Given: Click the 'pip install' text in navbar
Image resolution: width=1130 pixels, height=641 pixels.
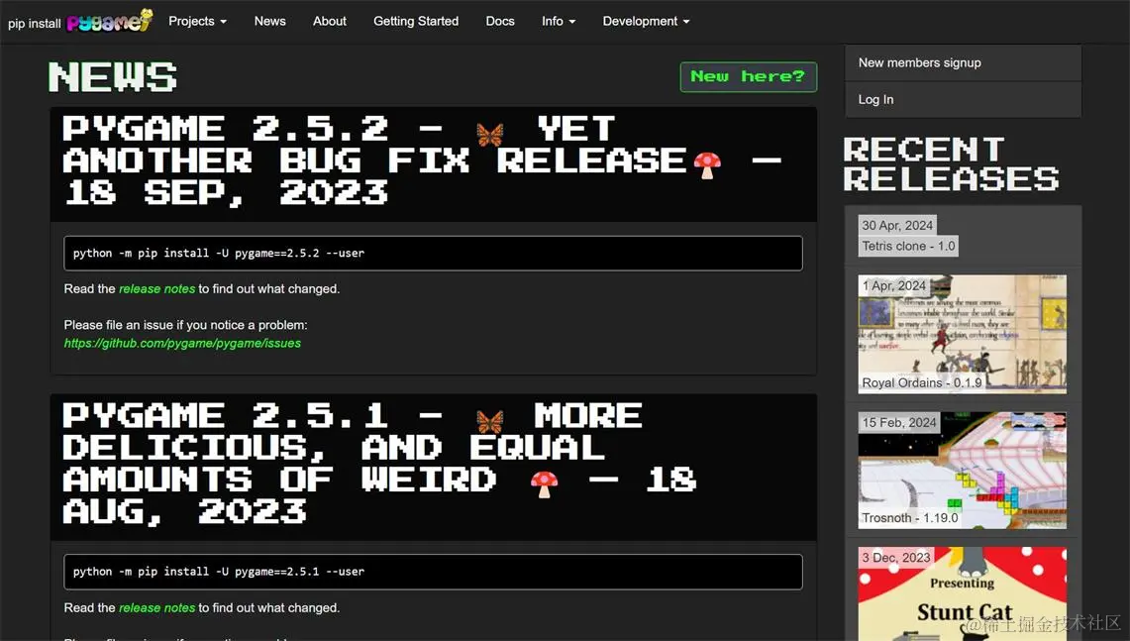Looking at the screenshot, I should (34, 23).
